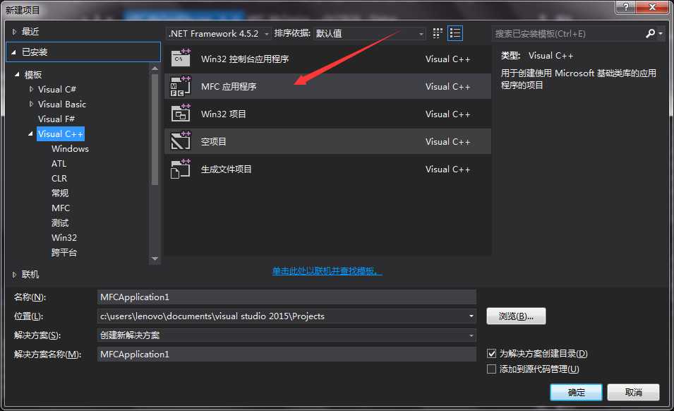Select MFC under Visual C++
Image resolution: width=674 pixels, height=411 pixels.
[x=61, y=208]
